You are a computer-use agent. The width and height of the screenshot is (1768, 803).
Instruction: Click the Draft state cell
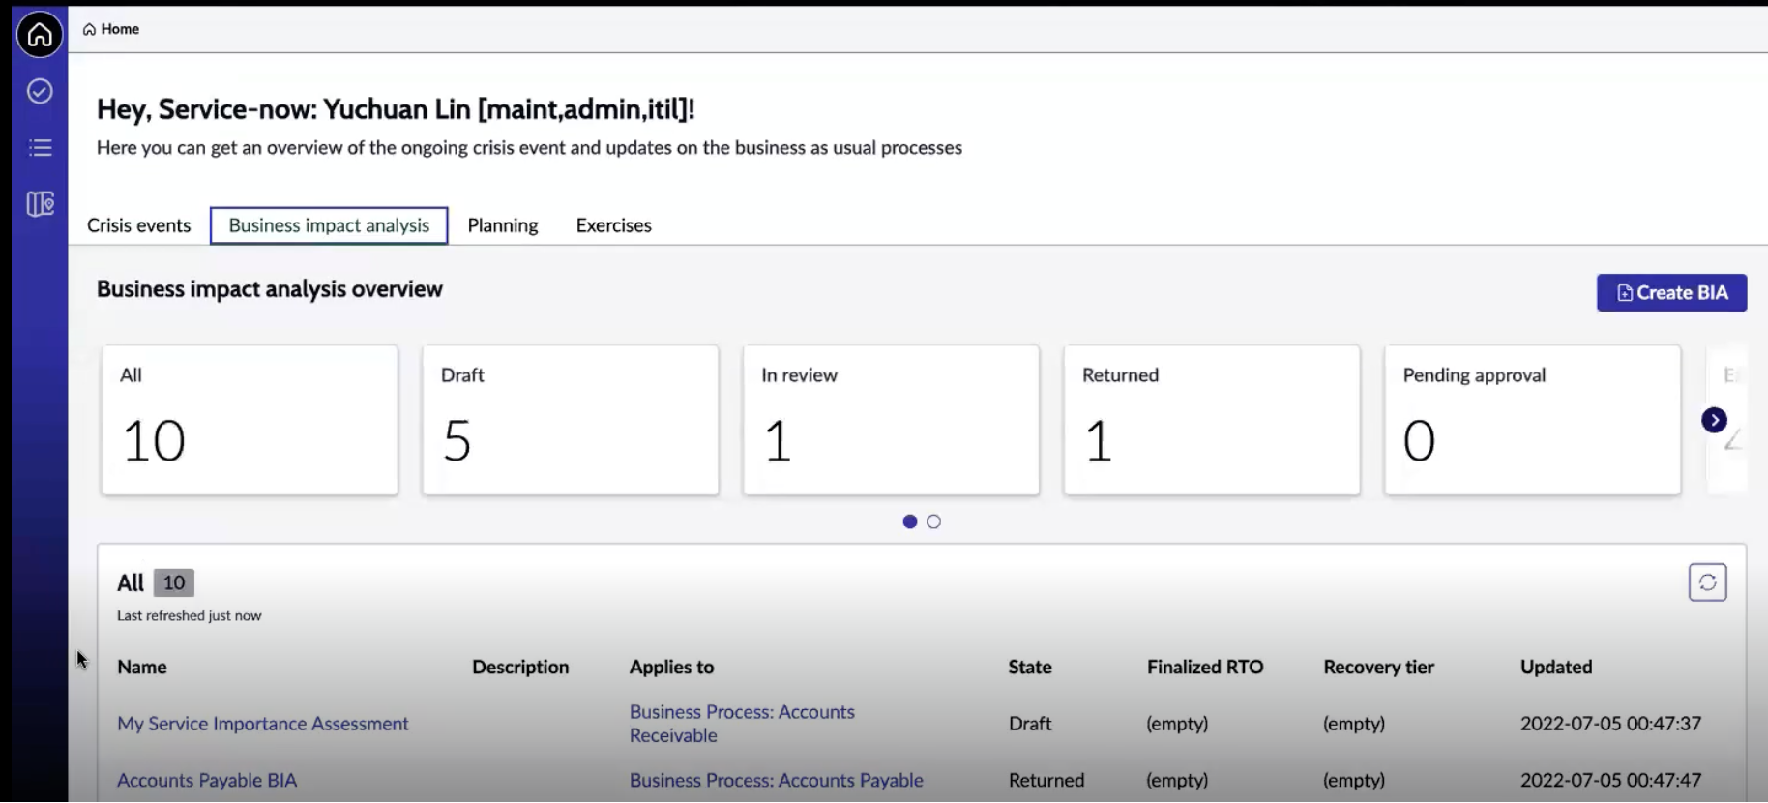1030,724
